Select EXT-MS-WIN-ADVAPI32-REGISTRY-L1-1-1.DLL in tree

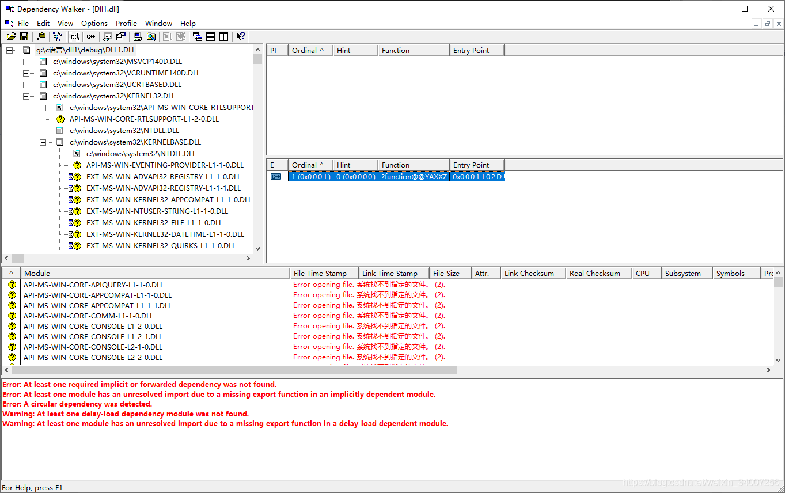click(164, 188)
